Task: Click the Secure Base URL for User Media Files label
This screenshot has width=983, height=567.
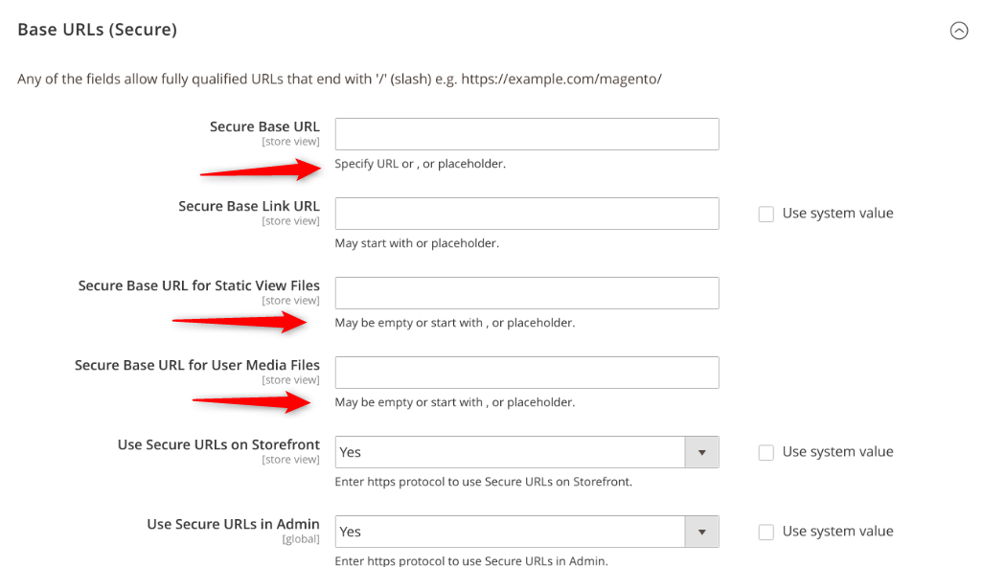Action: click(196, 365)
